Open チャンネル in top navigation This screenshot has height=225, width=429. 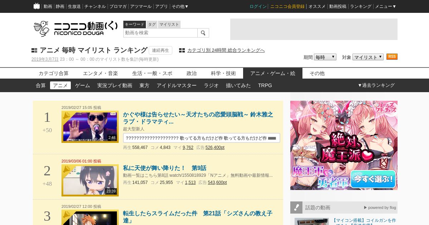coord(95,6)
